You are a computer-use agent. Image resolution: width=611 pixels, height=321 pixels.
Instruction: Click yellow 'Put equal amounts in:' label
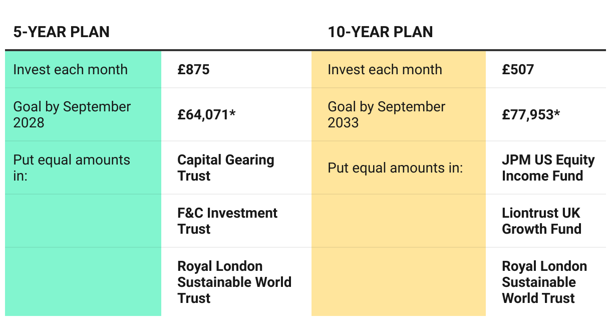click(x=395, y=168)
